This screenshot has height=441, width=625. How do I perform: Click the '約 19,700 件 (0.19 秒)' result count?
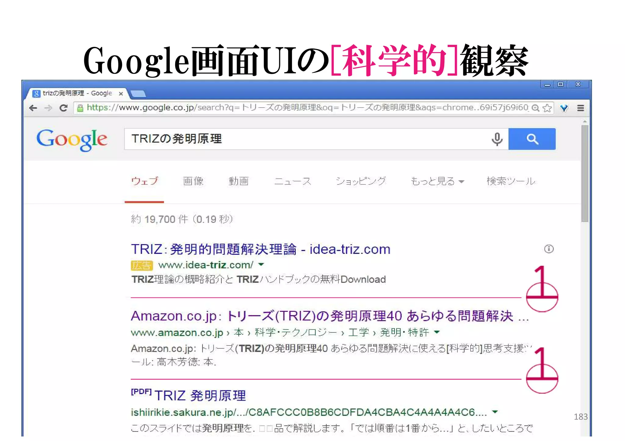pyautogui.click(x=182, y=219)
